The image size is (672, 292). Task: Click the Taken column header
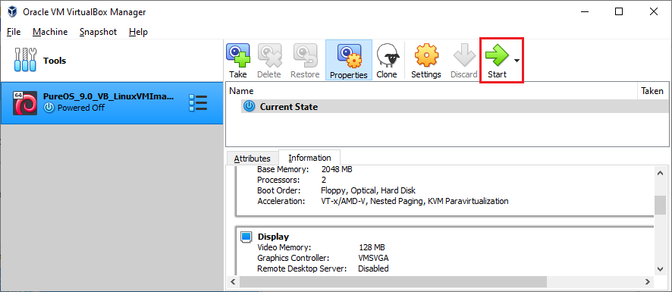tap(652, 91)
